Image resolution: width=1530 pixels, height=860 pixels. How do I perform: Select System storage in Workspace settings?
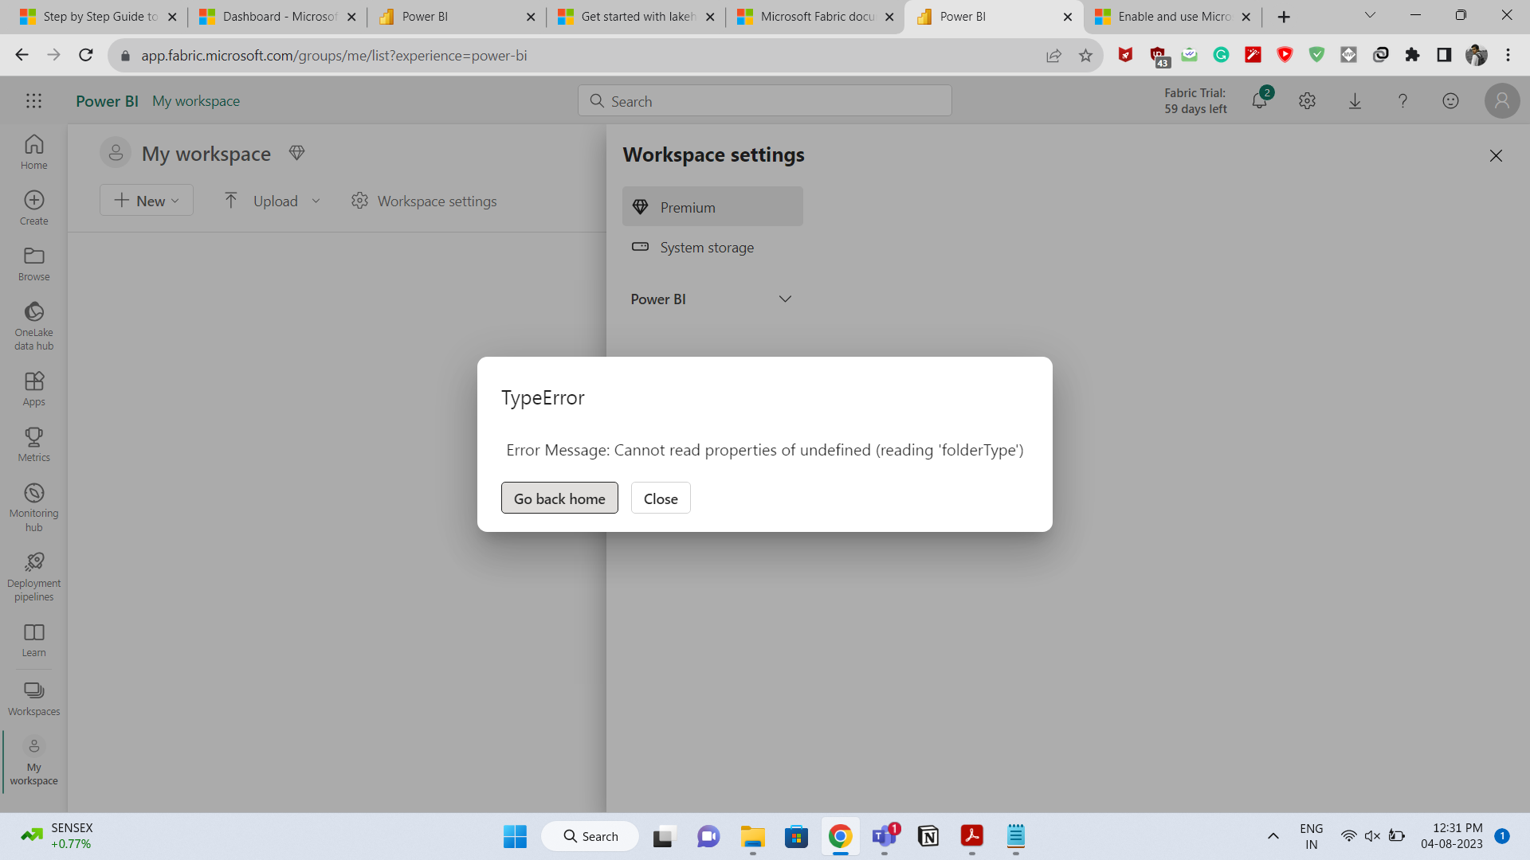[x=706, y=247]
